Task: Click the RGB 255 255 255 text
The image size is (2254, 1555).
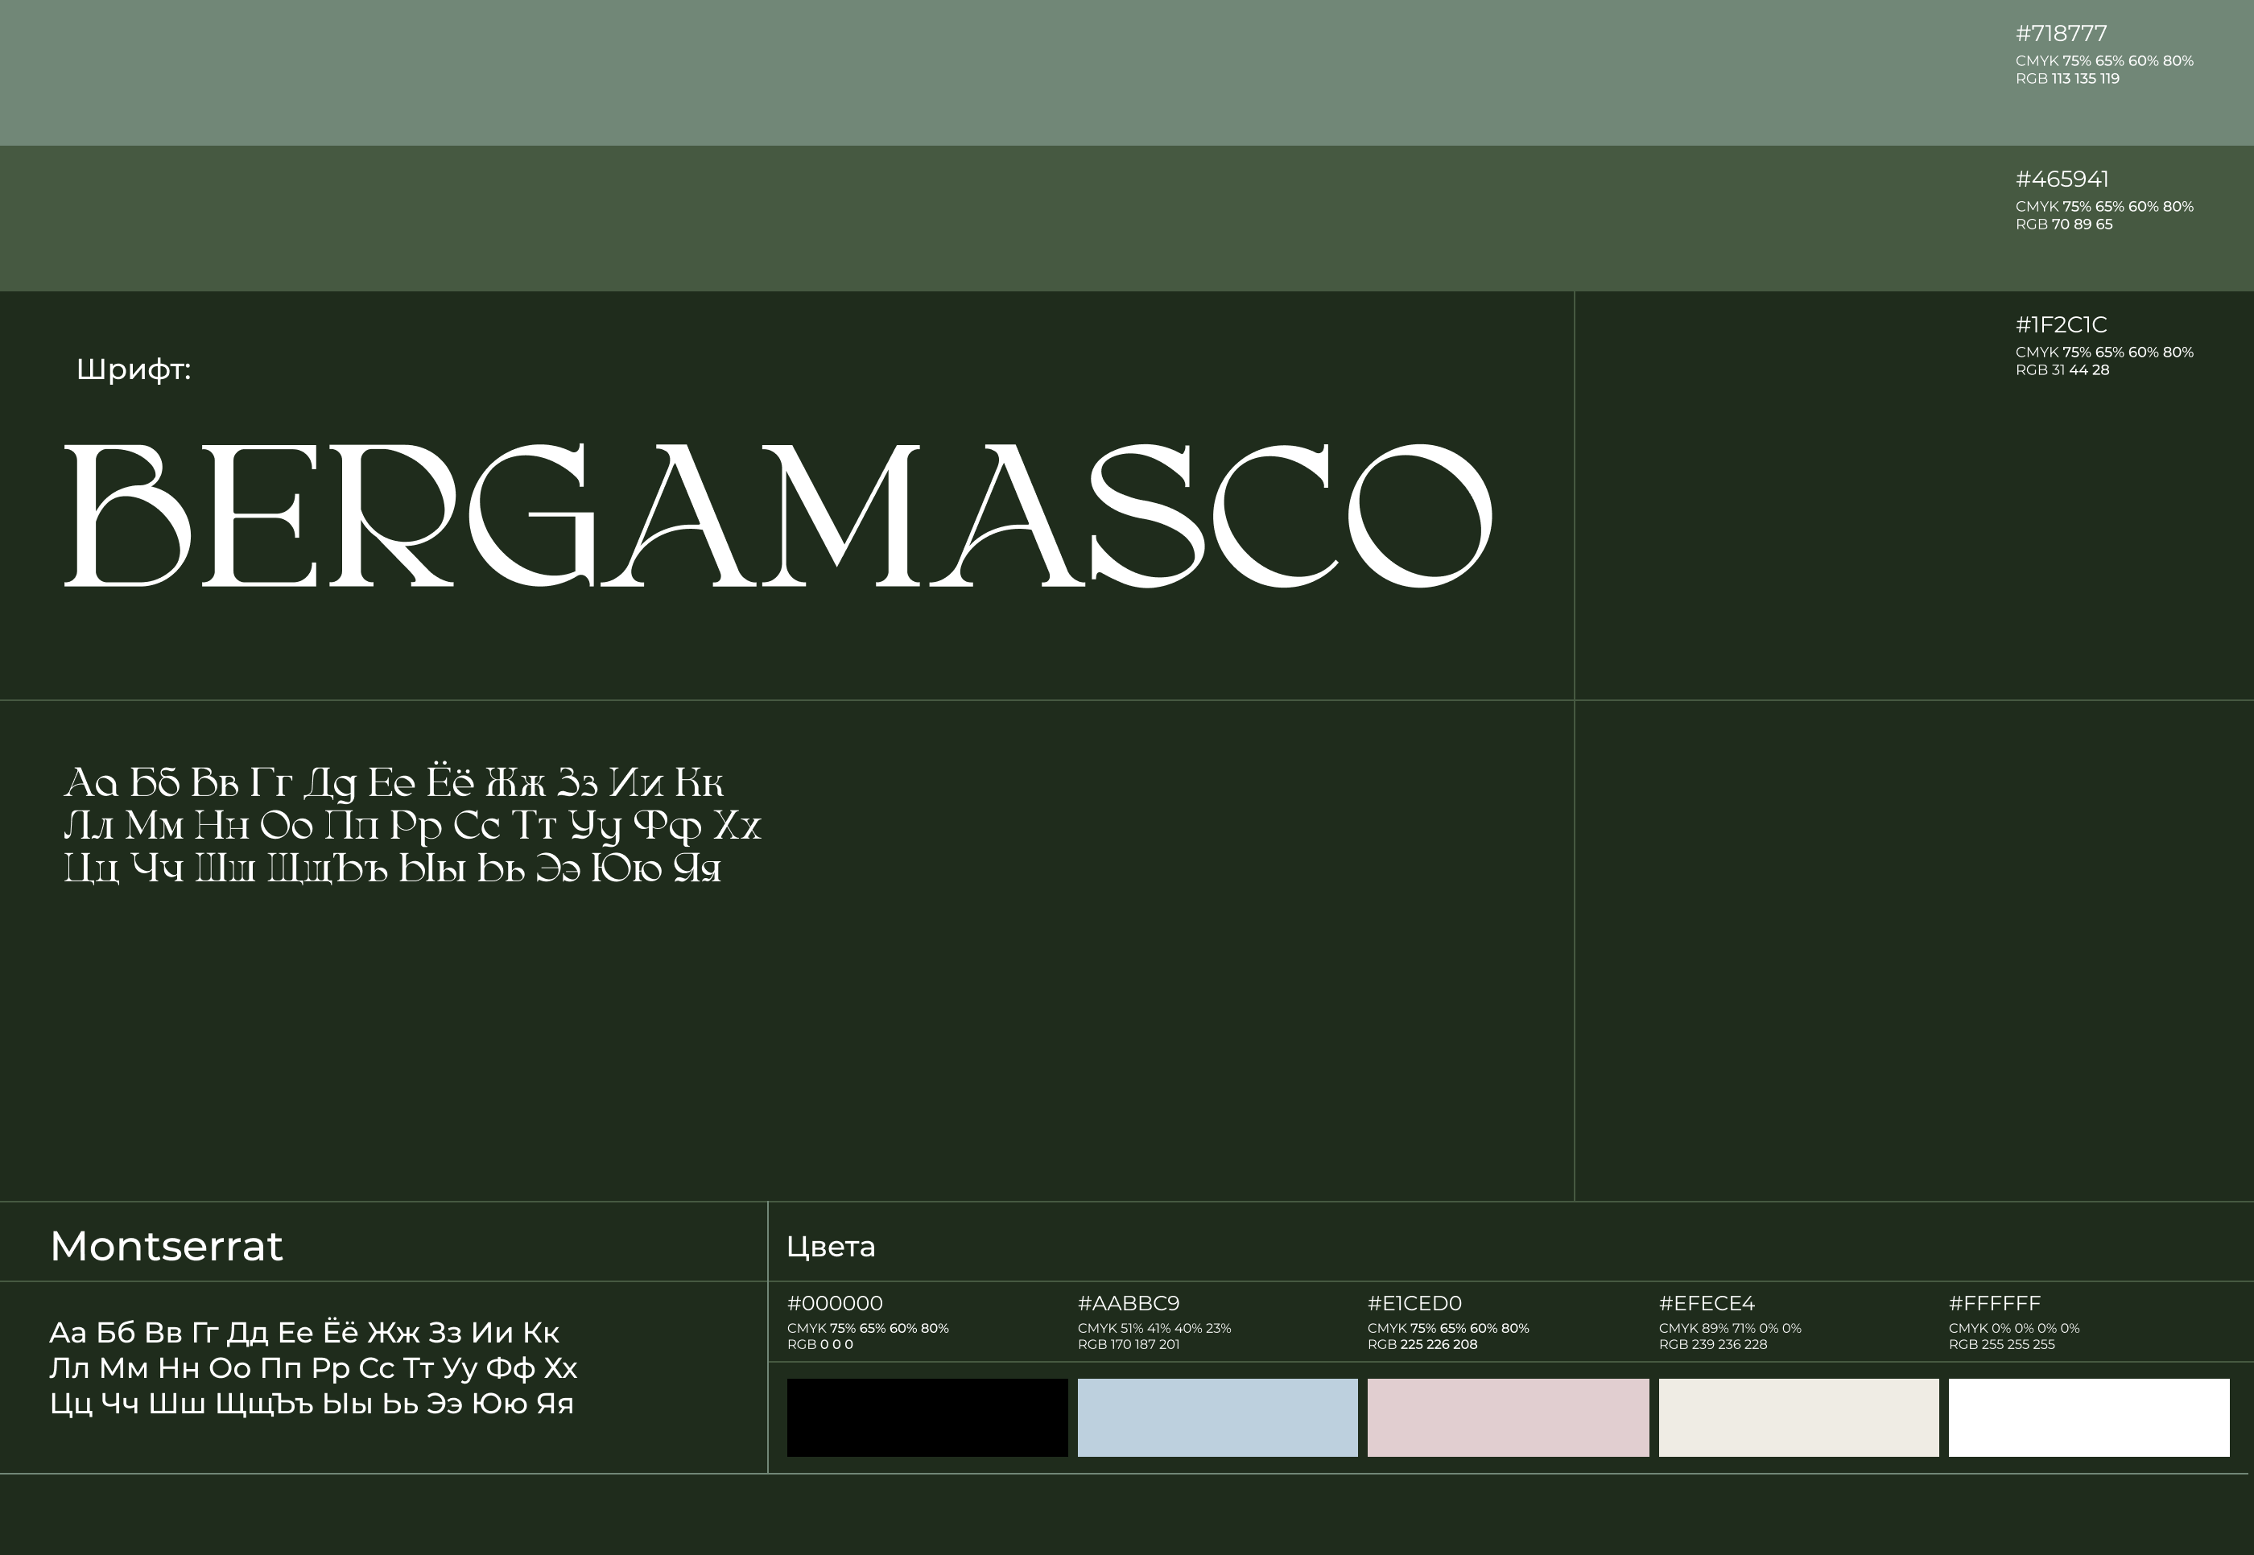Action: pos(2000,1345)
